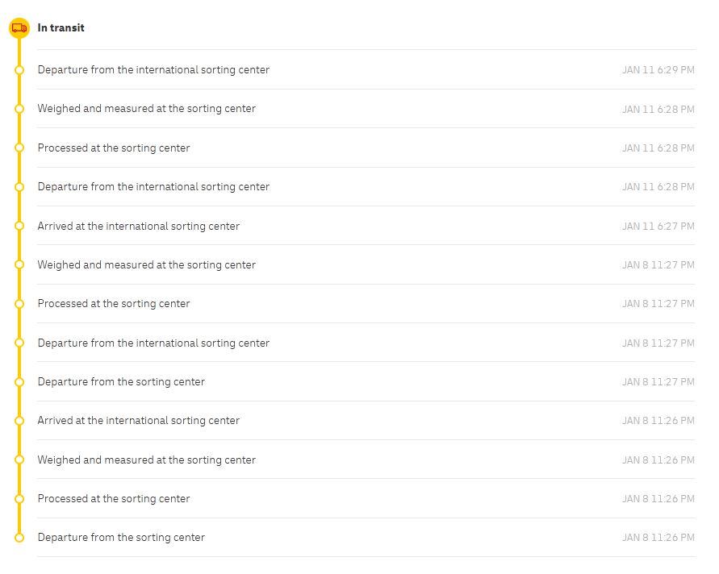Click timestamp of the bottom-most departure entry
Image resolution: width=719 pixels, height=574 pixels.
click(x=658, y=538)
